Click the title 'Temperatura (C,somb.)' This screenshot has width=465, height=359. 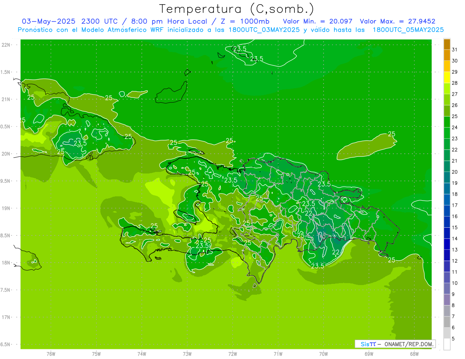[x=237, y=9]
